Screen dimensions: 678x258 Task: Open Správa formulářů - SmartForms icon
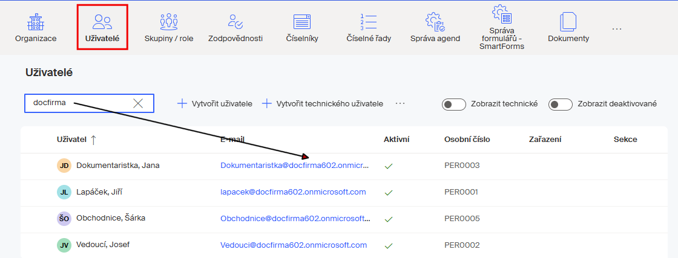(x=502, y=14)
